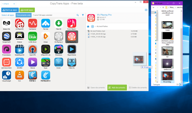This screenshot has width=192, height=113.
Task: Click the Back up apps button
Action: tap(10, 10)
